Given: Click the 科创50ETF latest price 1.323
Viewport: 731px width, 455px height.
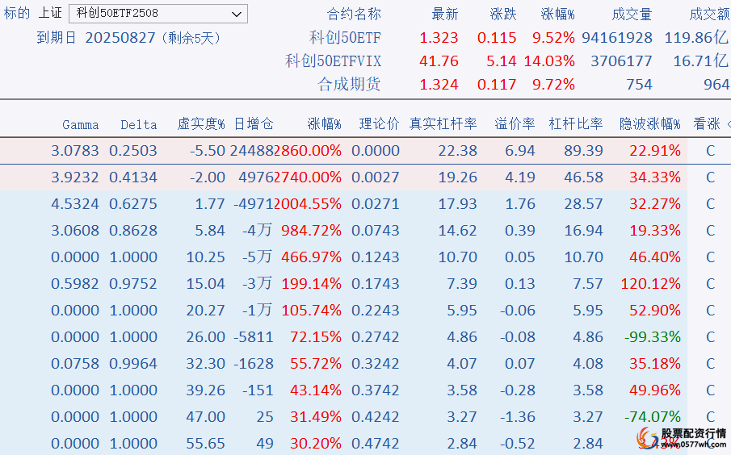Looking at the screenshot, I should point(439,38).
